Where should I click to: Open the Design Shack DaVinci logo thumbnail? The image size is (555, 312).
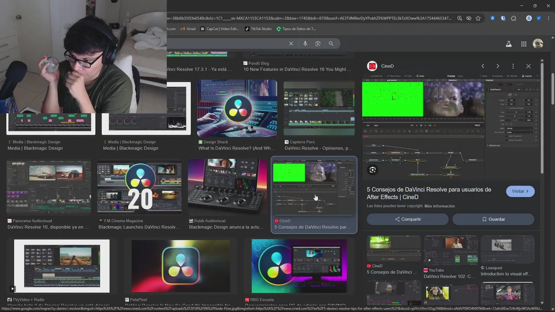tap(237, 108)
